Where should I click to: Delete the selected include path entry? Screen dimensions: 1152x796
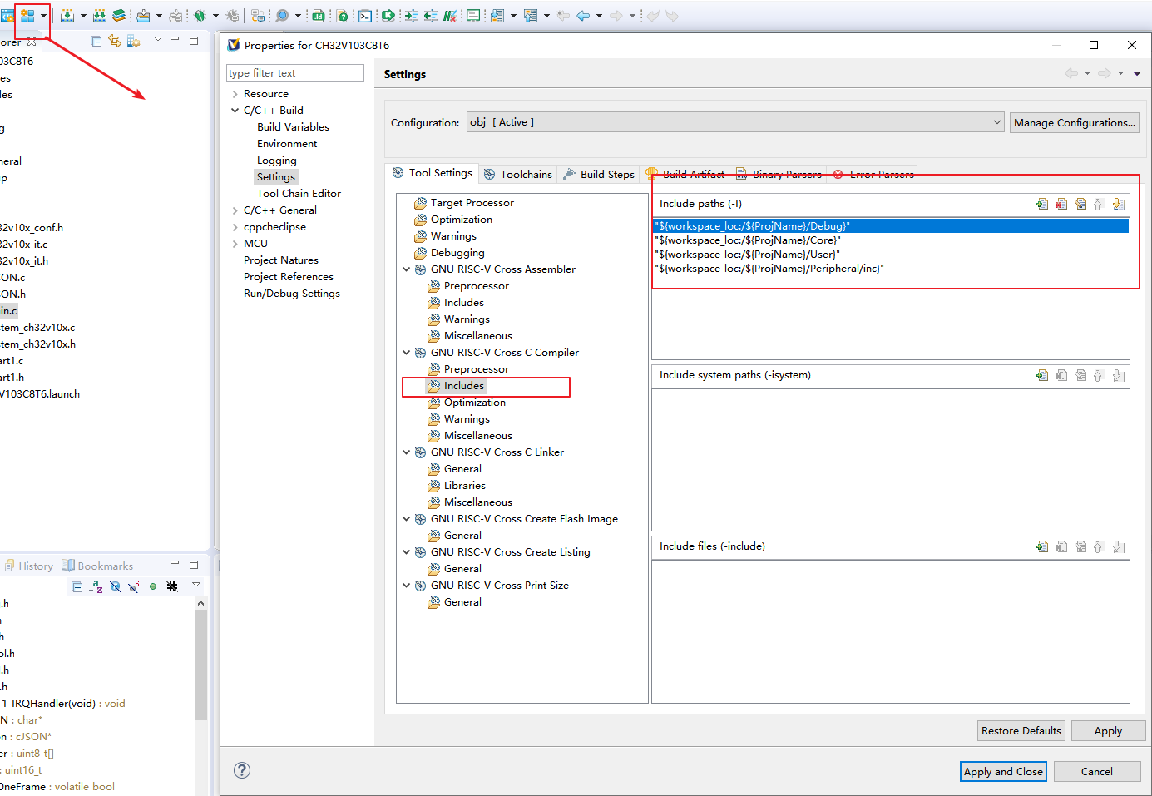[1061, 204]
